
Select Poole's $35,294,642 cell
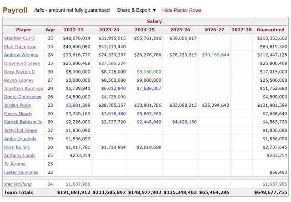pos(214,105)
